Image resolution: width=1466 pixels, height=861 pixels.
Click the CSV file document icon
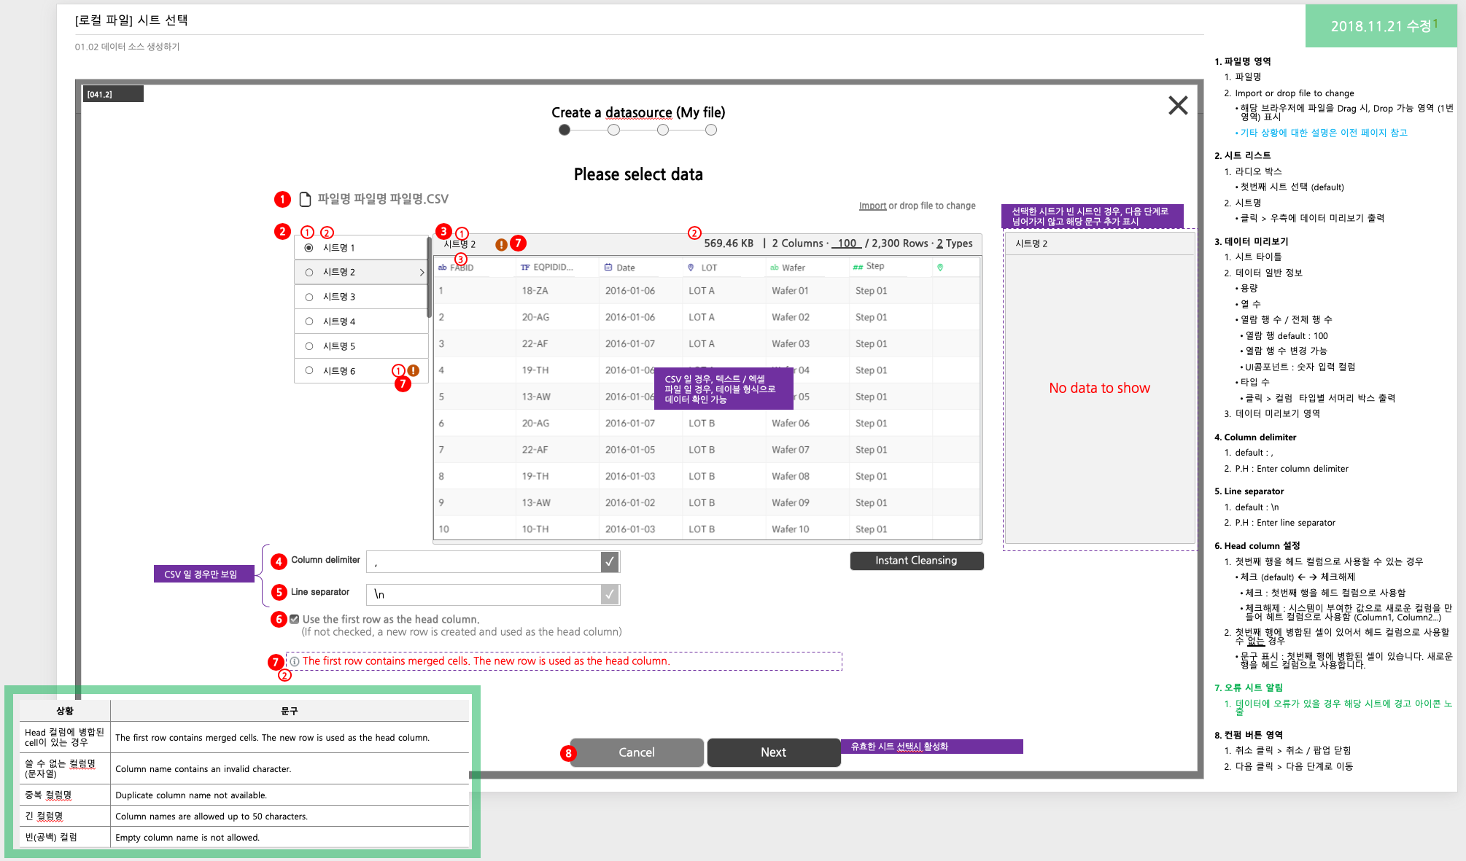tap(306, 199)
